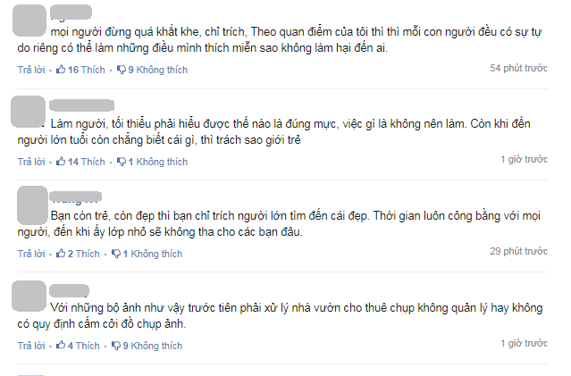Reply to the 'mọi người đừng quá khắt khe' comment
Viewport: 571px width, 376px height.
pyautogui.click(x=31, y=70)
